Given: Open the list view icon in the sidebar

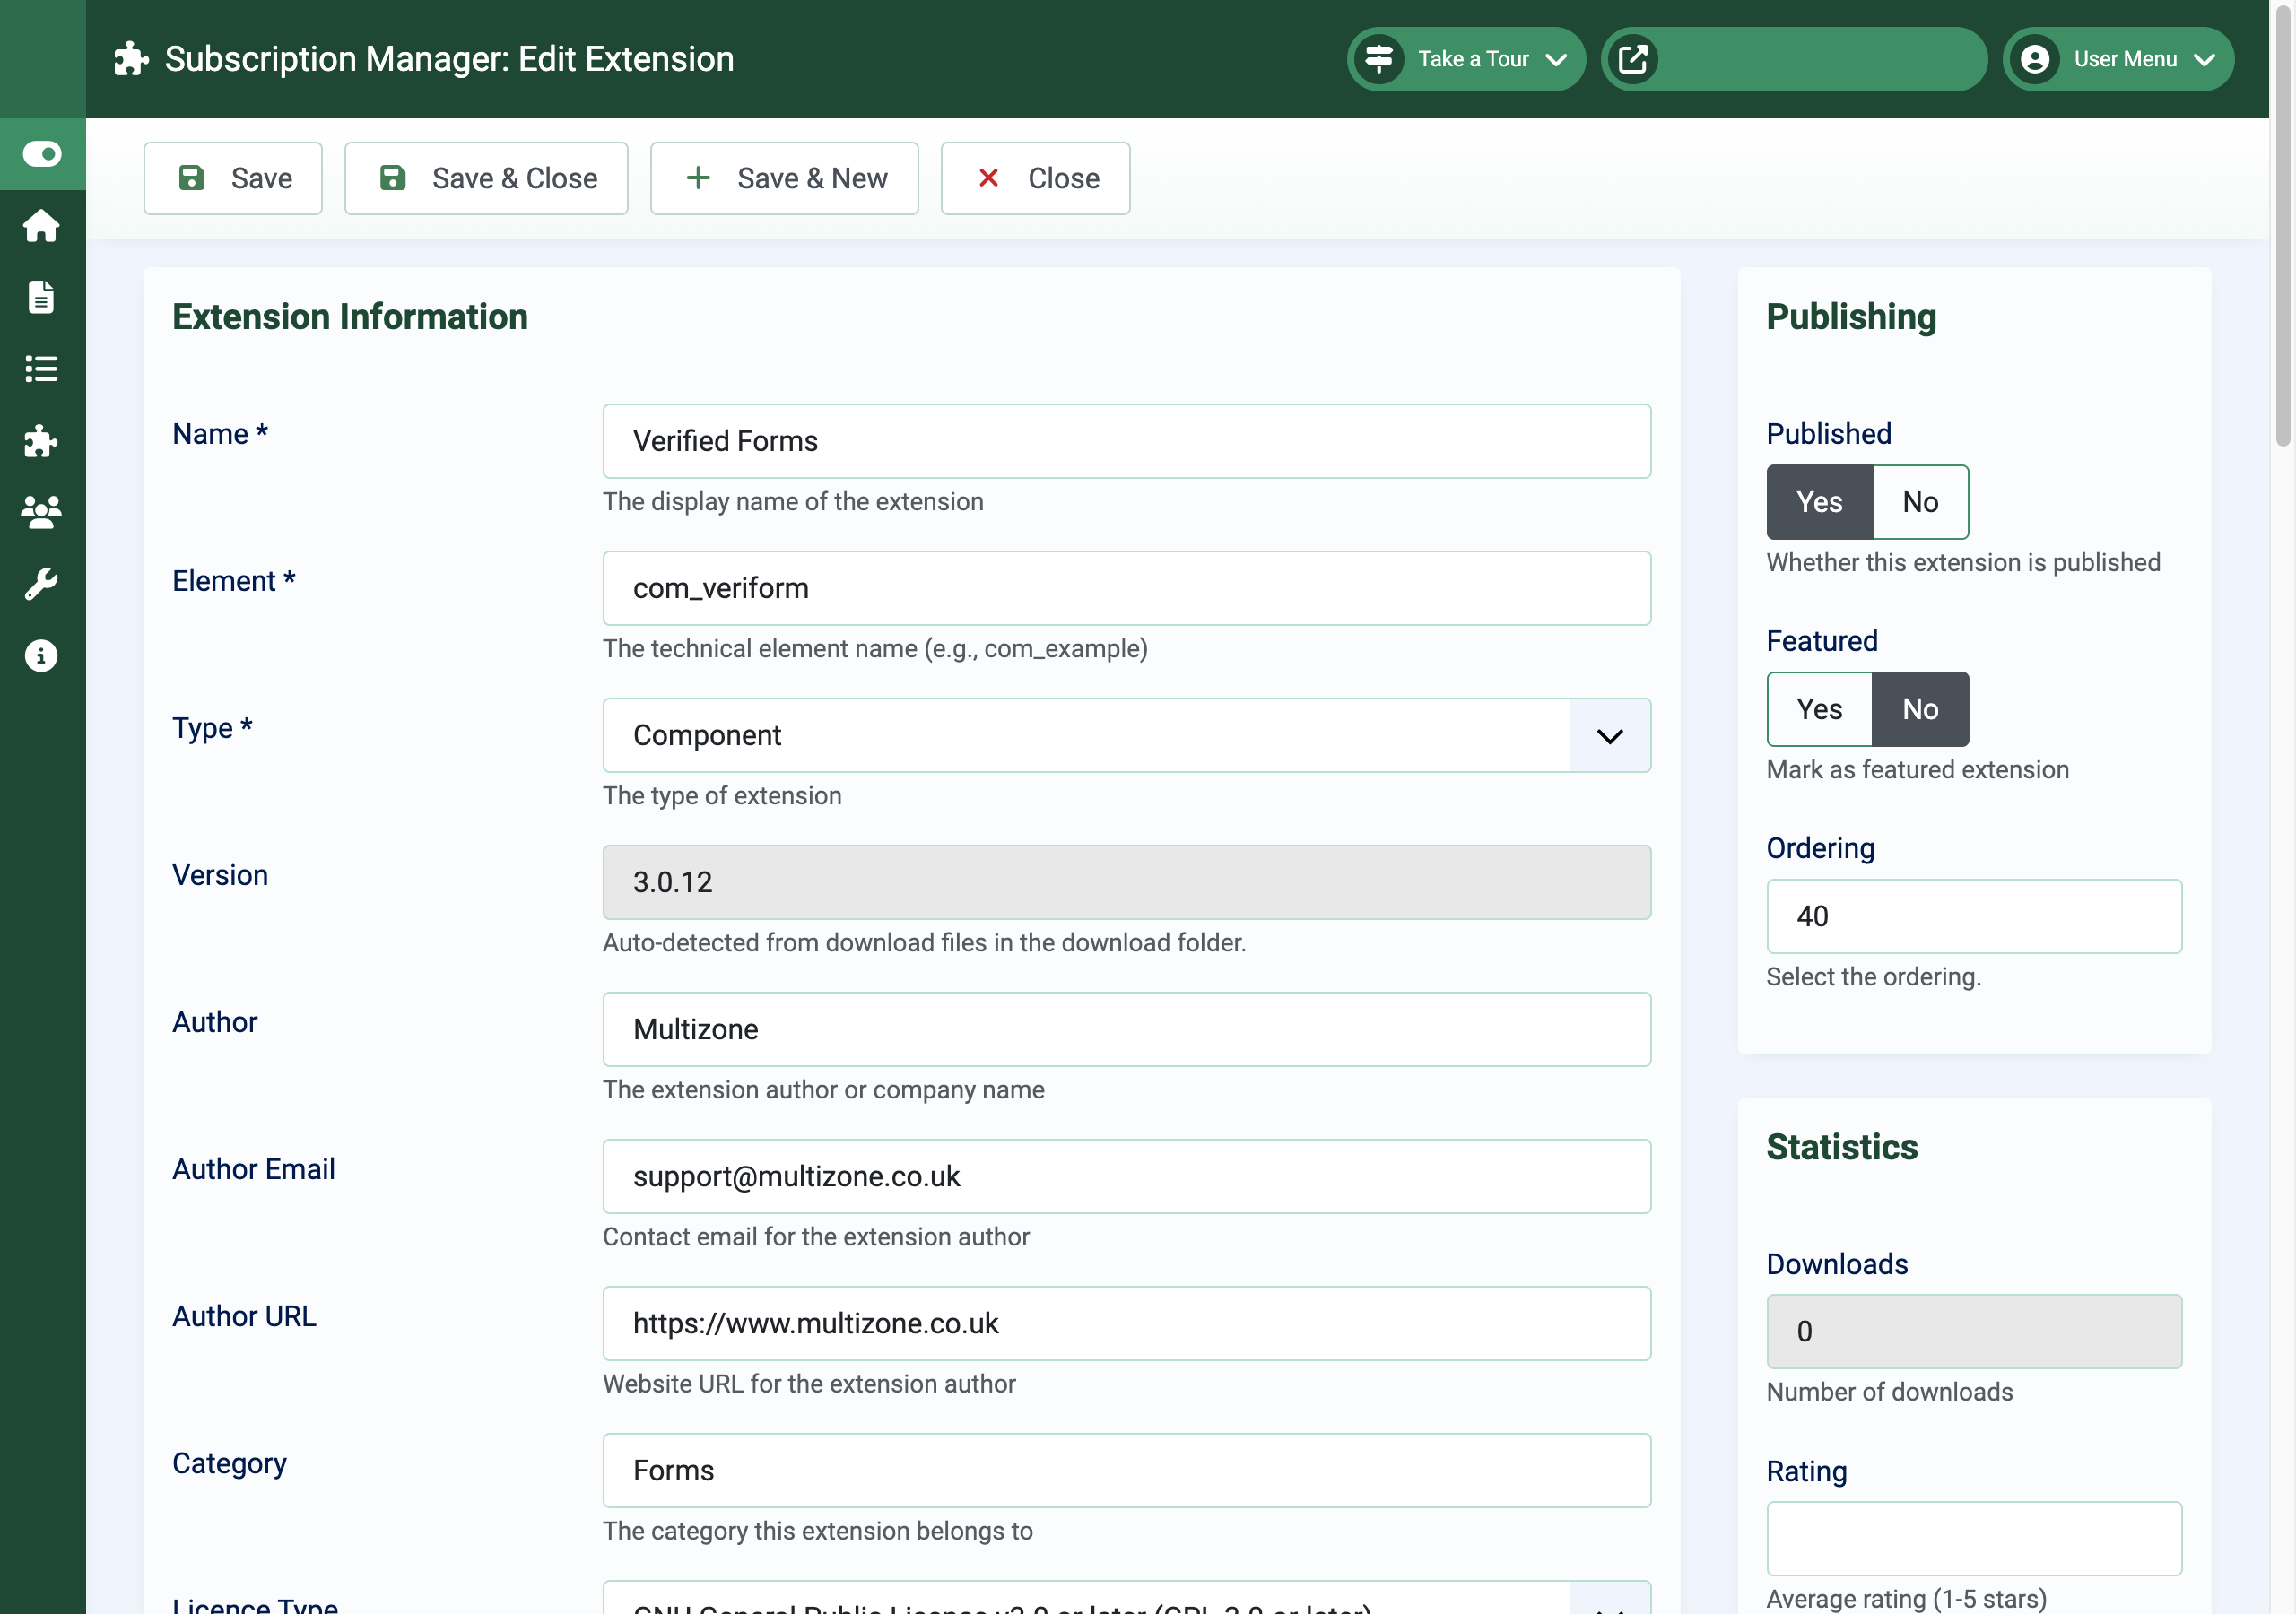Looking at the screenshot, I should point(42,369).
